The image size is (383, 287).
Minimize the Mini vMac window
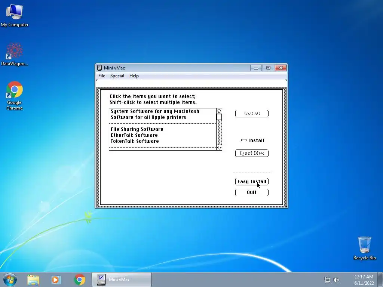(x=256, y=68)
